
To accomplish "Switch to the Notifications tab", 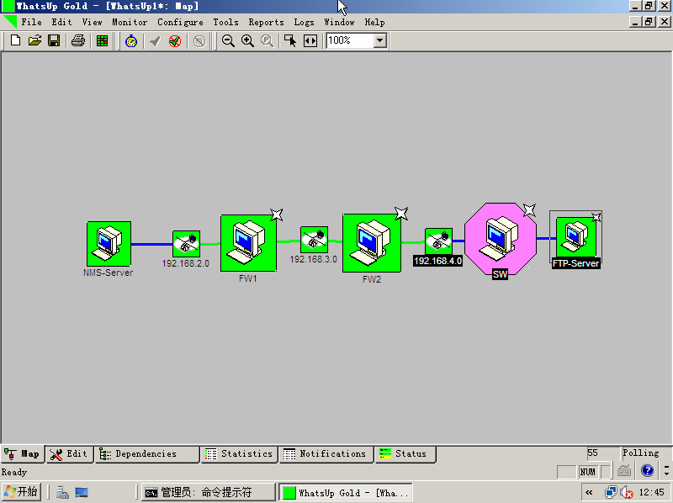I will tap(326, 454).
